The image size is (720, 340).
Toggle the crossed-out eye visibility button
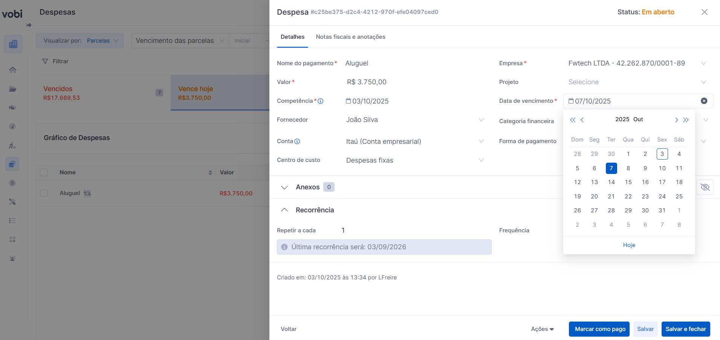click(705, 187)
